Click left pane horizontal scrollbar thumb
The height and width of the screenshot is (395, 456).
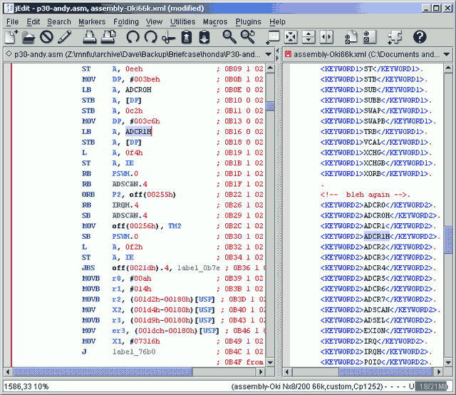point(103,371)
